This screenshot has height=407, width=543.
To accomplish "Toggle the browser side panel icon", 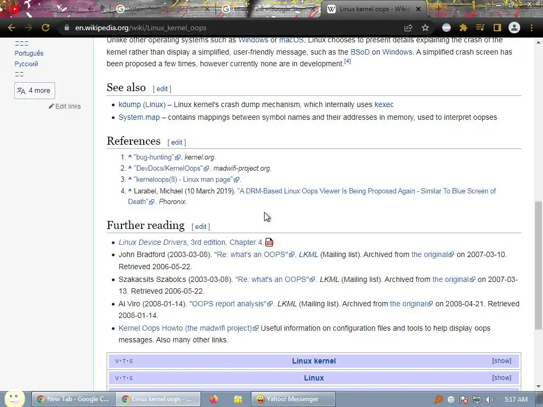I will click(x=497, y=28).
